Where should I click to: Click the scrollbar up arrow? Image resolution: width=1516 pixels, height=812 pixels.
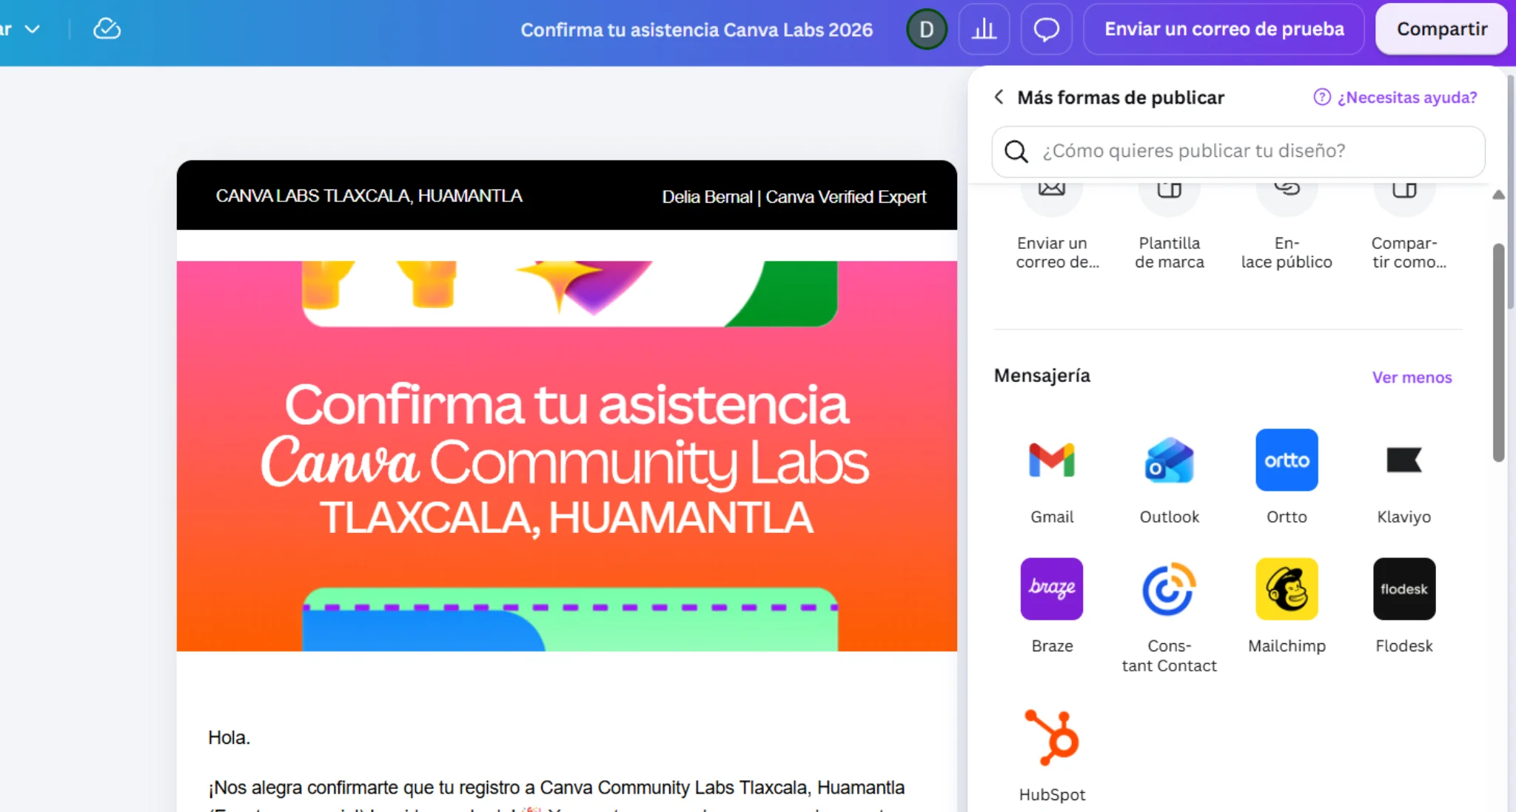[x=1498, y=195]
